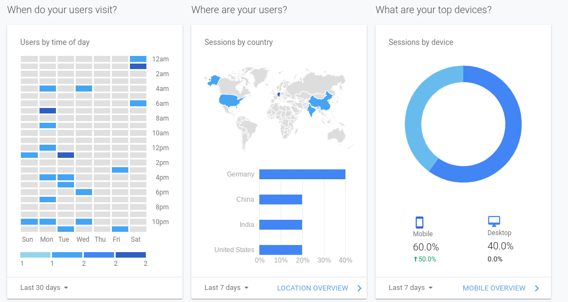Image resolution: width=568 pixels, height=302 pixels.
Task: Click the dark blue Saturday 1am heatmap cell
Action: [138, 66]
